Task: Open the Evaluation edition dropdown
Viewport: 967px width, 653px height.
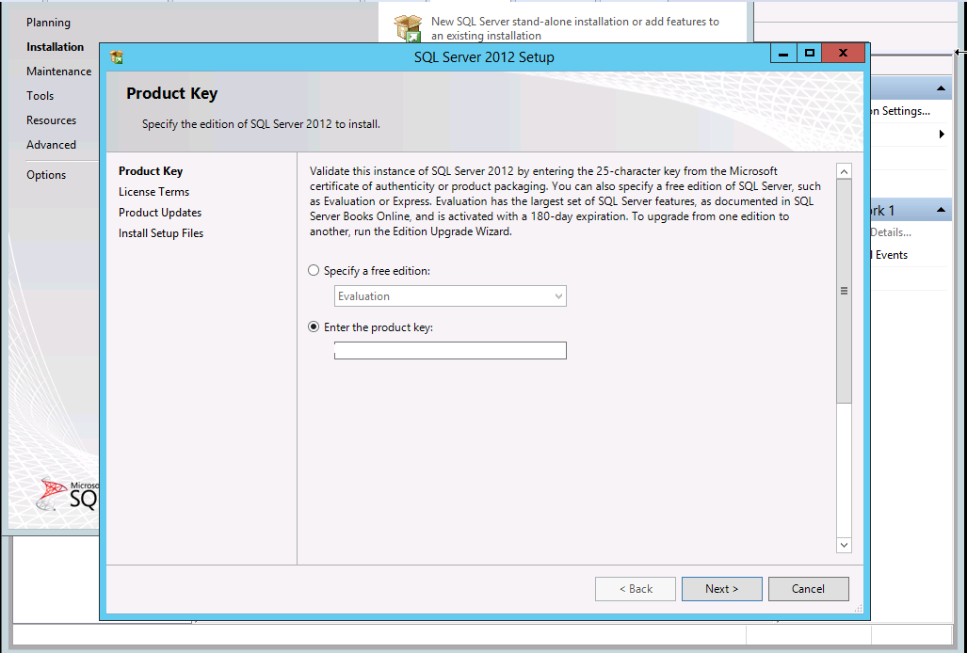Action: (450, 296)
